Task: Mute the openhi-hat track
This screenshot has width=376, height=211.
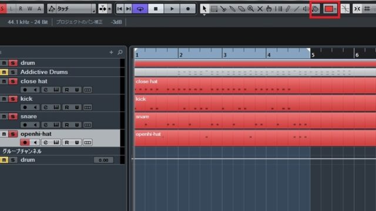Action: tap(4, 134)
